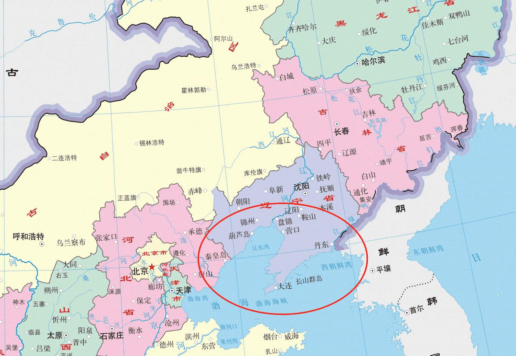Select the 二连浩特 city label

64,158
